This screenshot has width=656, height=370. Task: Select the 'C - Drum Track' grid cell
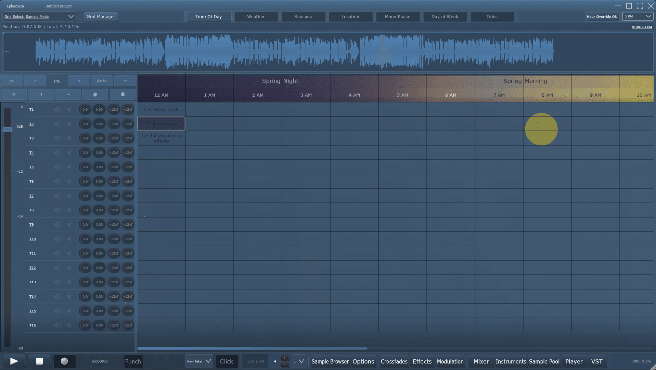click(x=161, y=110)
